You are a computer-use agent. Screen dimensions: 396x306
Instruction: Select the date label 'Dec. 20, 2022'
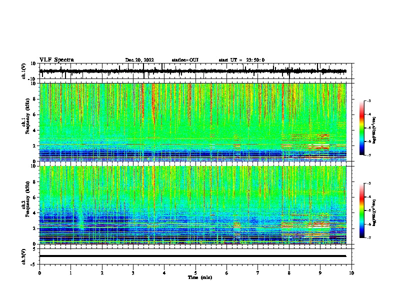(x=139, y=60)
